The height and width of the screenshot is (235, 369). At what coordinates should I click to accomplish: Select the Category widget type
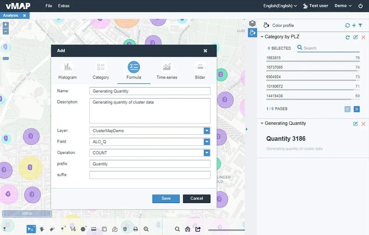[x=101, y=70]
